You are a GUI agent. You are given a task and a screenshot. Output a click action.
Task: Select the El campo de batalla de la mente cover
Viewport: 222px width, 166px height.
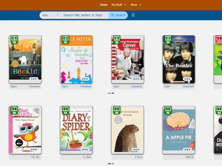(77, 59)
